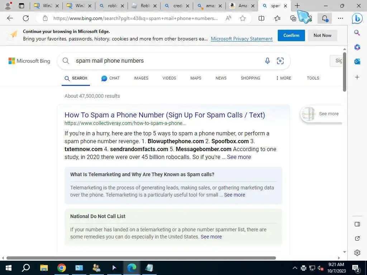
Task: Open the Collections icon
Action: (293, 18)
